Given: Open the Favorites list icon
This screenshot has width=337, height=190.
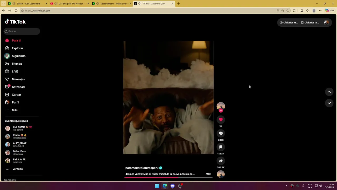Looking at the screenshot, I should pos(308,11).
